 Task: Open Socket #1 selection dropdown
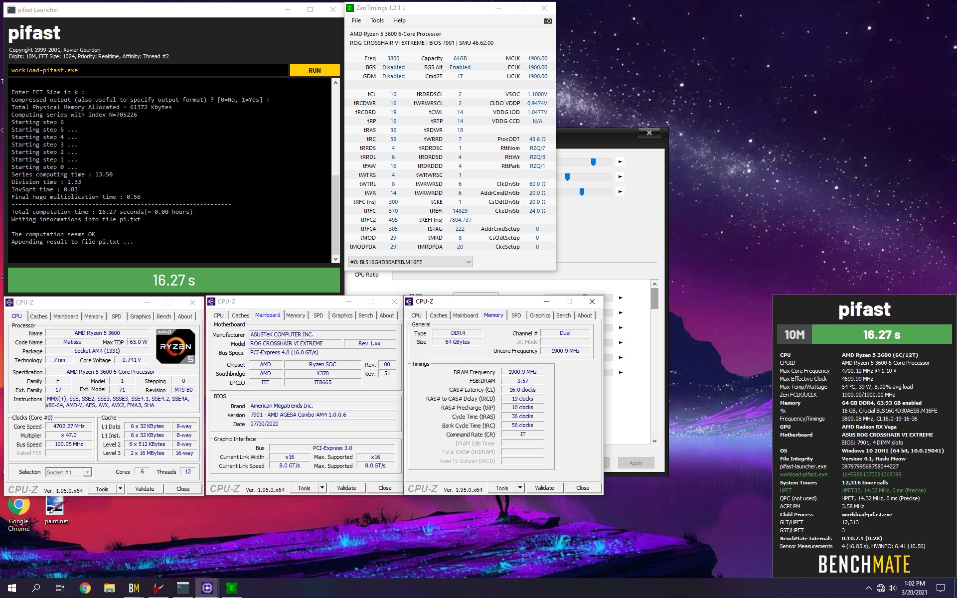[68, 472]
